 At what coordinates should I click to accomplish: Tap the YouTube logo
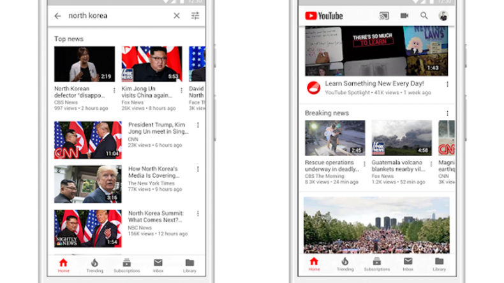tap(323, 16)
